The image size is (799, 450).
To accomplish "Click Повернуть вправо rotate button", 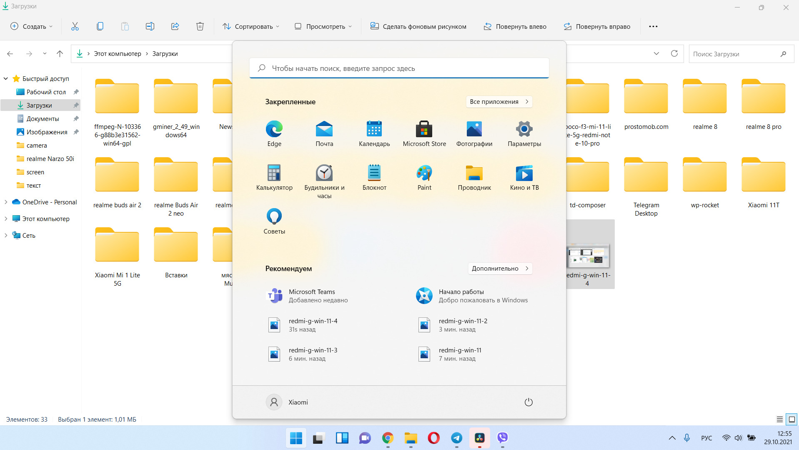I will (597, 26).
